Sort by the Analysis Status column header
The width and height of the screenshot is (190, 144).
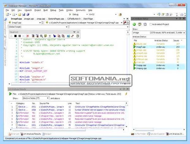pos(161,41)
